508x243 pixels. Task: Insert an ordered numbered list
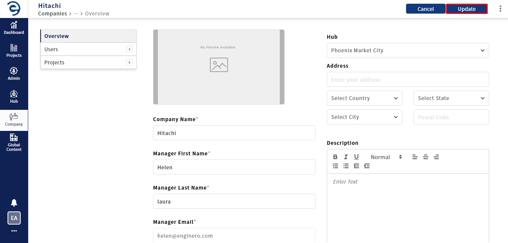[x=335, y=166]
